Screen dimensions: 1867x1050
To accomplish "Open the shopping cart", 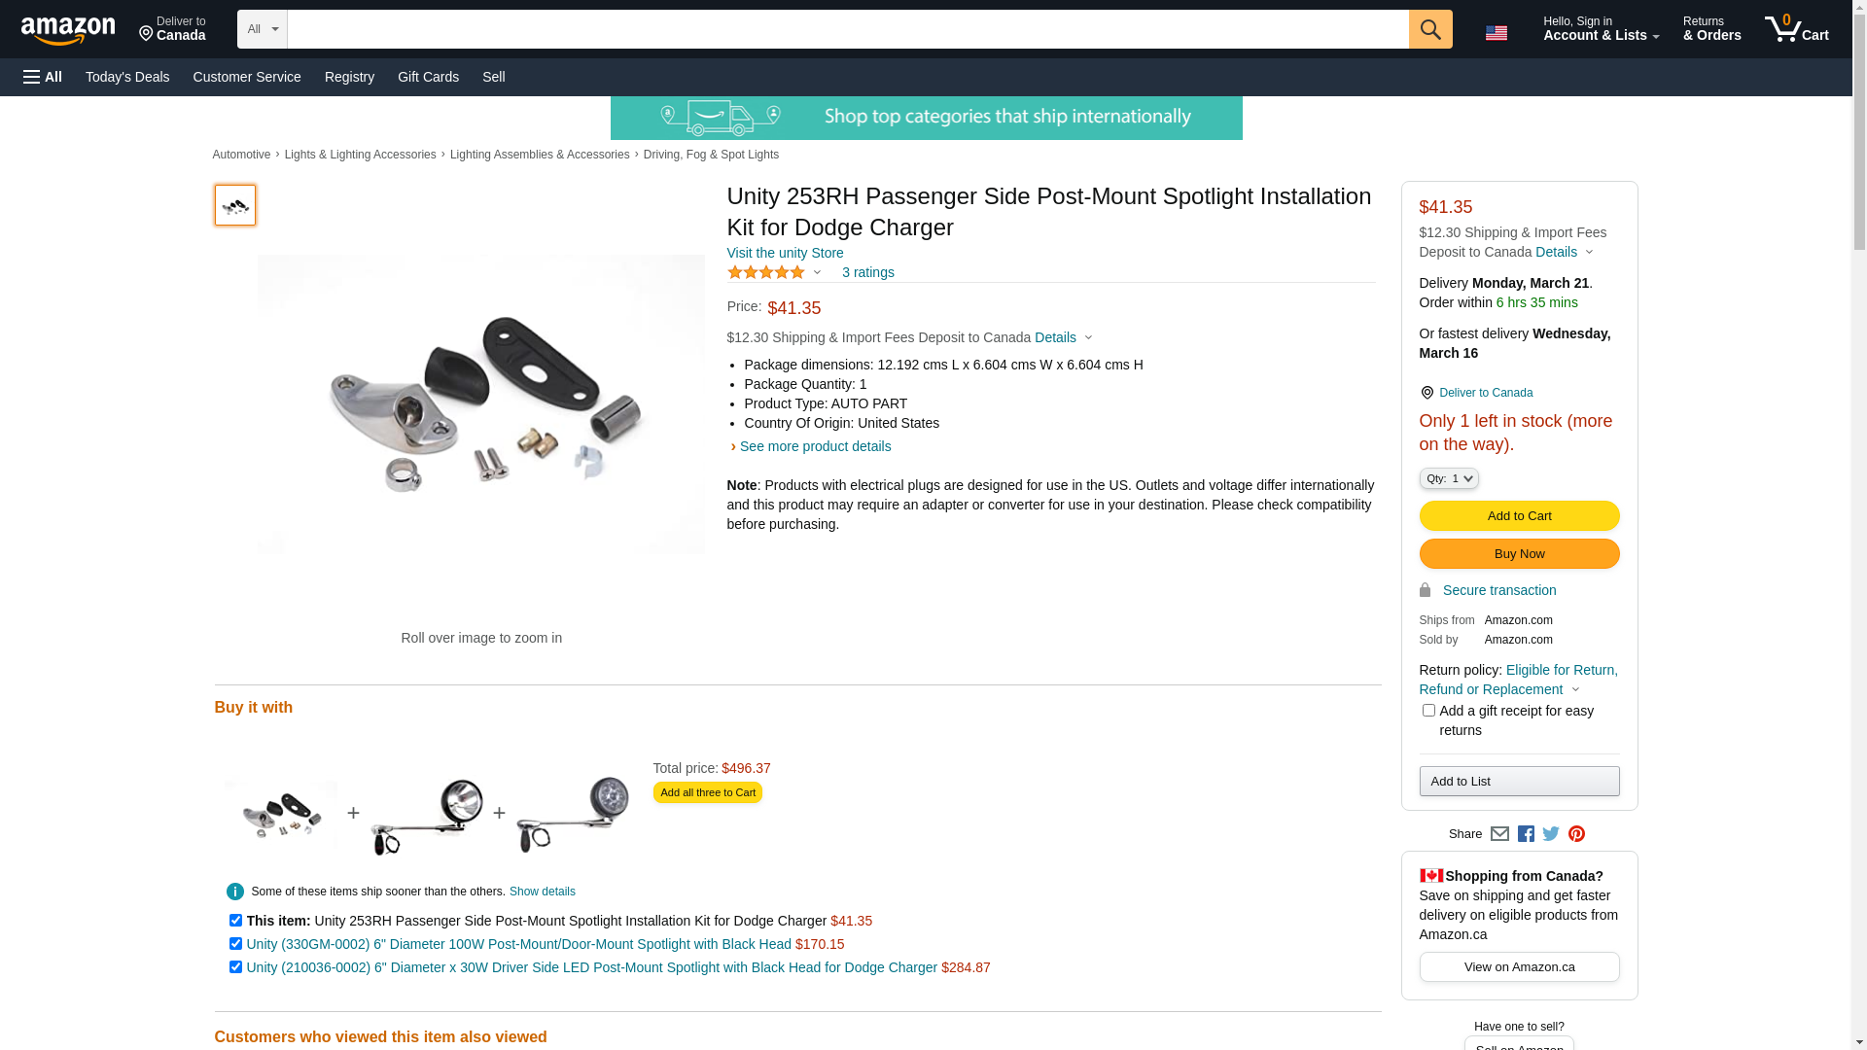I will coord(1796,29).
